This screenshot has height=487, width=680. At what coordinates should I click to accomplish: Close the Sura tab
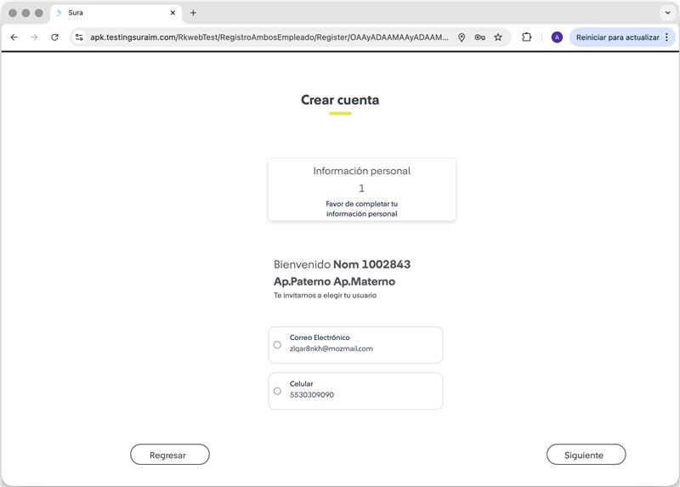pos(173,13)
